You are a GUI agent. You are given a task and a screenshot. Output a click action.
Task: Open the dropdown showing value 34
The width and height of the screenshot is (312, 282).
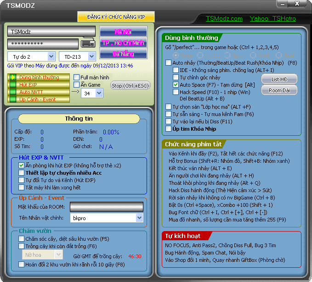[x=99, y=93]
